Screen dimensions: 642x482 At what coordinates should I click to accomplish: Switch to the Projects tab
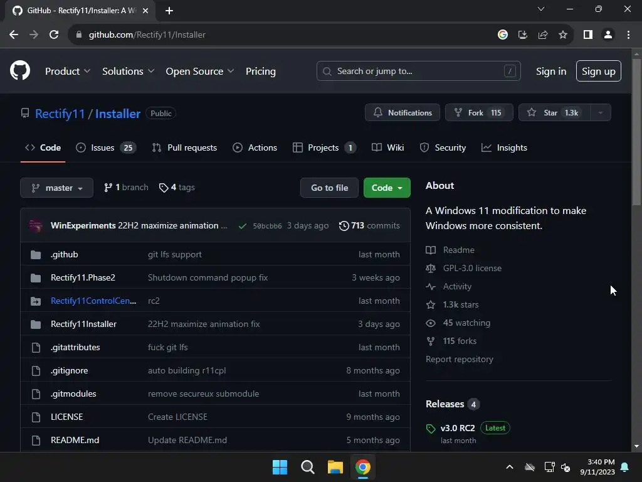(x=325, y=147)
